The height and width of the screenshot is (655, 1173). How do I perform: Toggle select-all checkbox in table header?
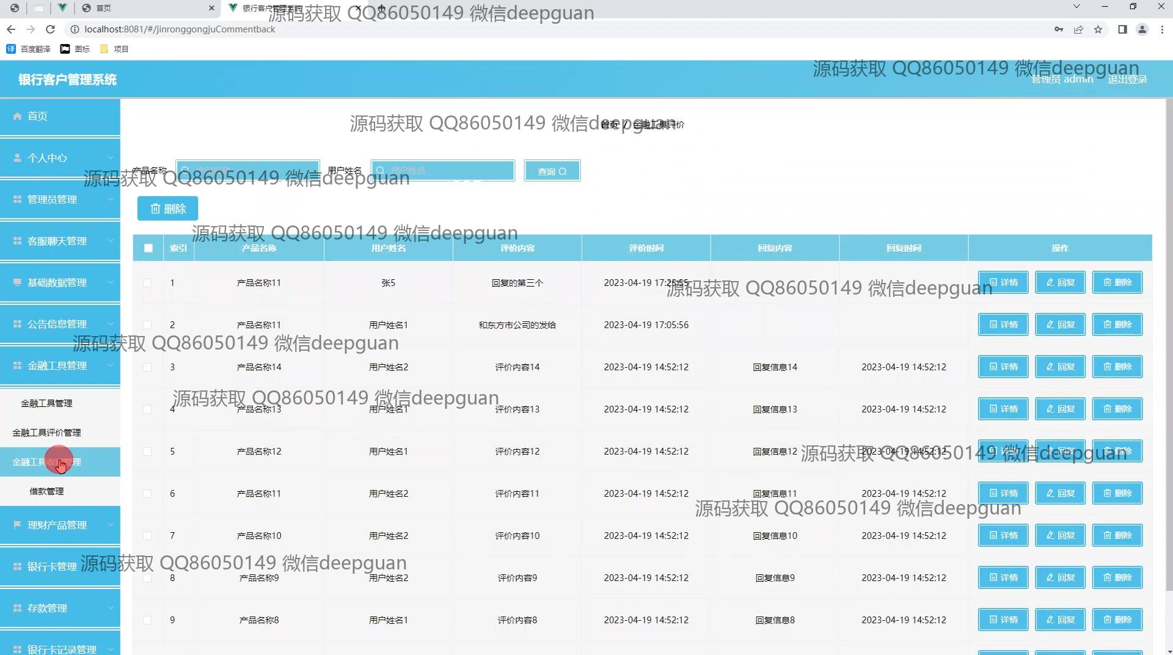tap(148, 248)
